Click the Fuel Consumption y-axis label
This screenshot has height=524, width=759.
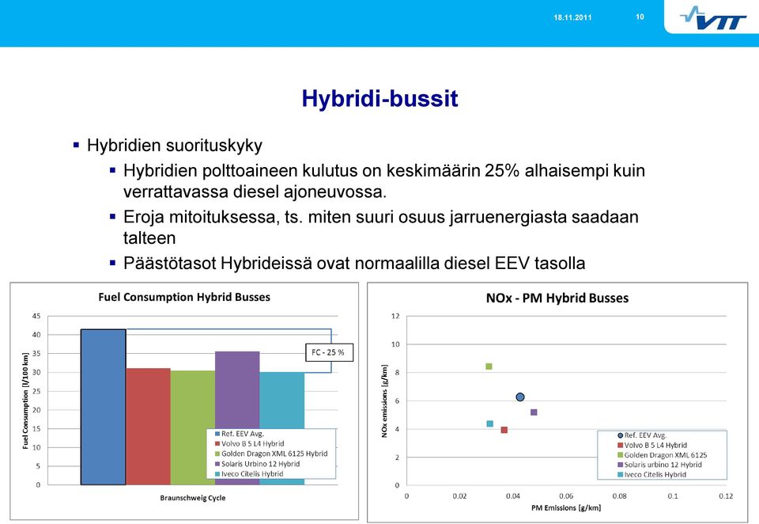pyautogui.click(x=25, y=401)
